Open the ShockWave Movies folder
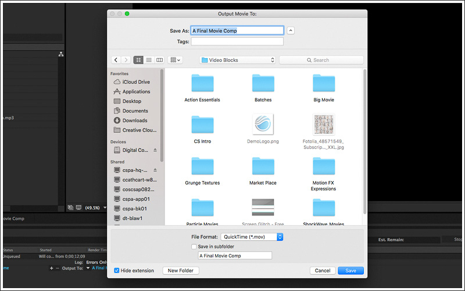465x291 pixels. [324, 208]
